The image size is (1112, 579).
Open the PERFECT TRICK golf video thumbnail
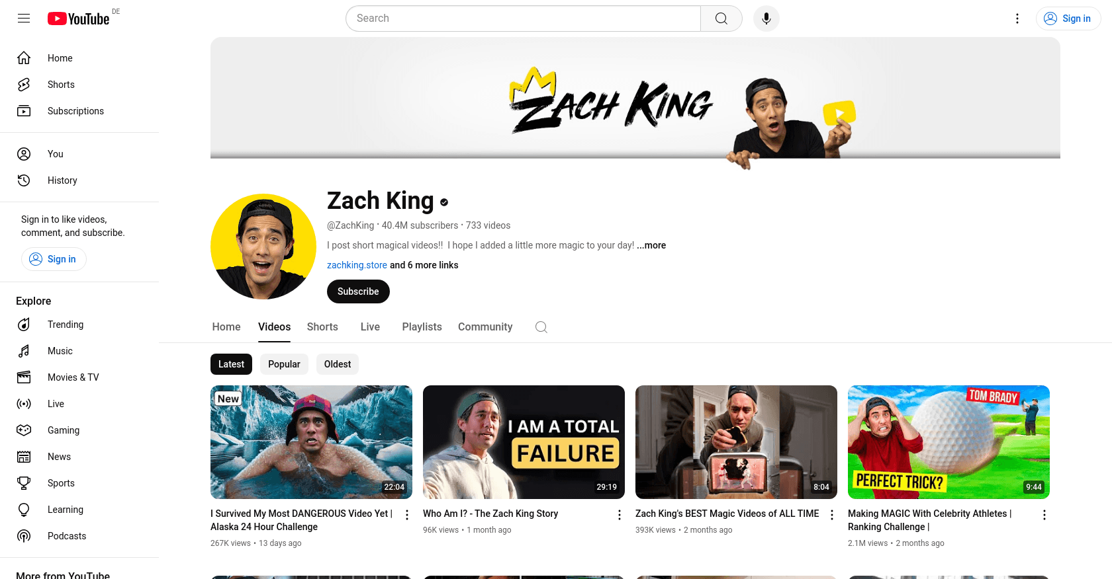949,442
